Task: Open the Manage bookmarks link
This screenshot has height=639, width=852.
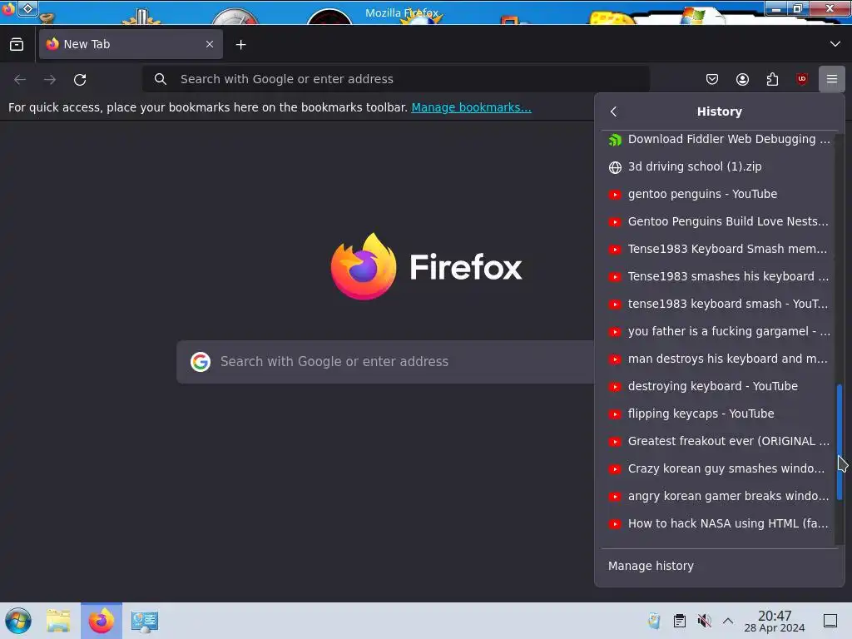Action: (x=471, y=107)
